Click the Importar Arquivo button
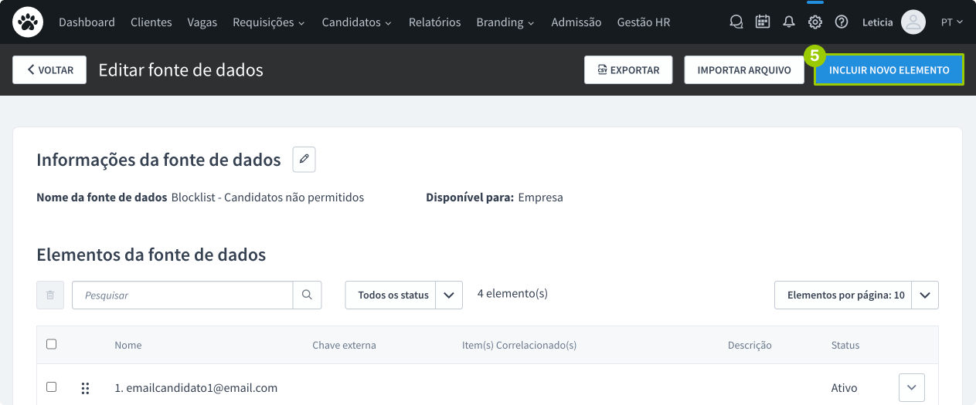 tap(743, 70)
